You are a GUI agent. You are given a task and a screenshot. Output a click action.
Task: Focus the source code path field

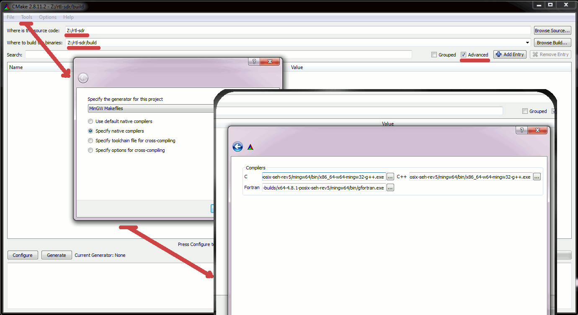click(x=298, y=31)
